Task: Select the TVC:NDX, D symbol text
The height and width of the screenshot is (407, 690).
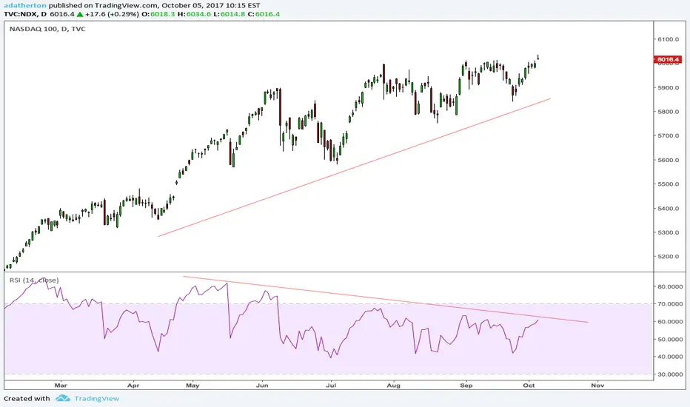Action: (x=25, y=14)
